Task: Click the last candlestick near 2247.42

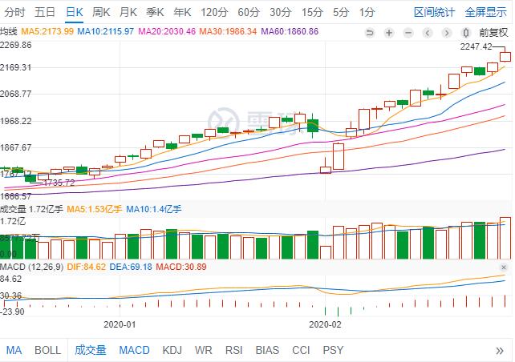Action: 505,56
